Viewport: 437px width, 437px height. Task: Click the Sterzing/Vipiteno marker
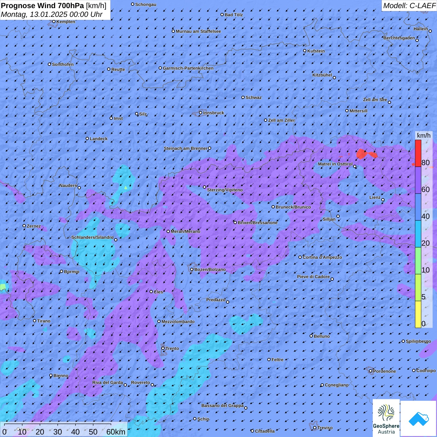205,187
